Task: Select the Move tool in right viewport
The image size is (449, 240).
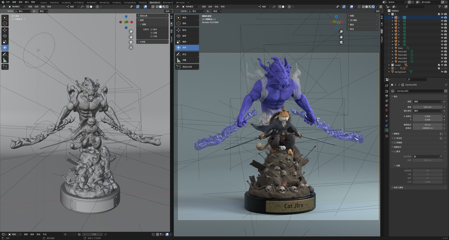Action: [187, 30]
